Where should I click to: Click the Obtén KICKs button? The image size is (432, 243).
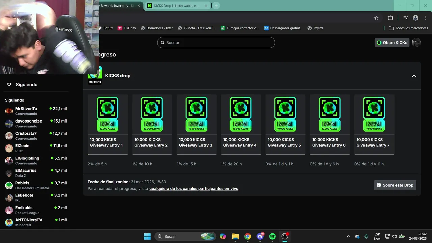coord(392,43)
